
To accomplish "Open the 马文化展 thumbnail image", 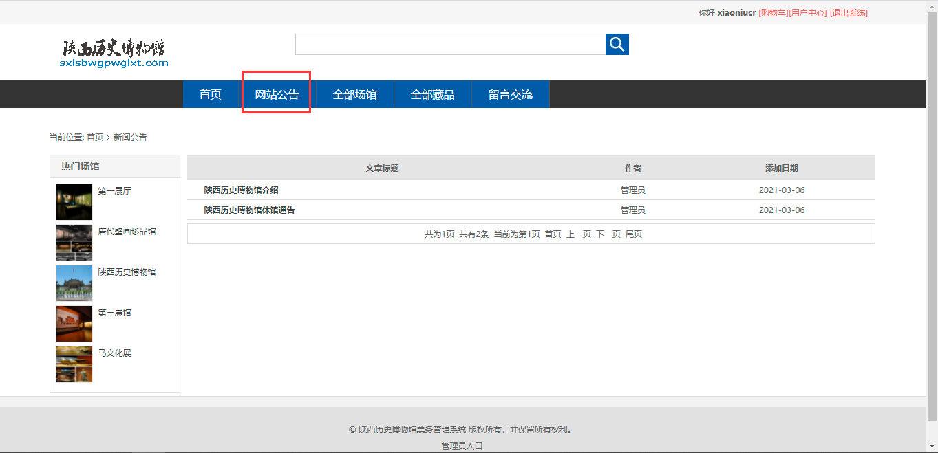I will 74,364.
